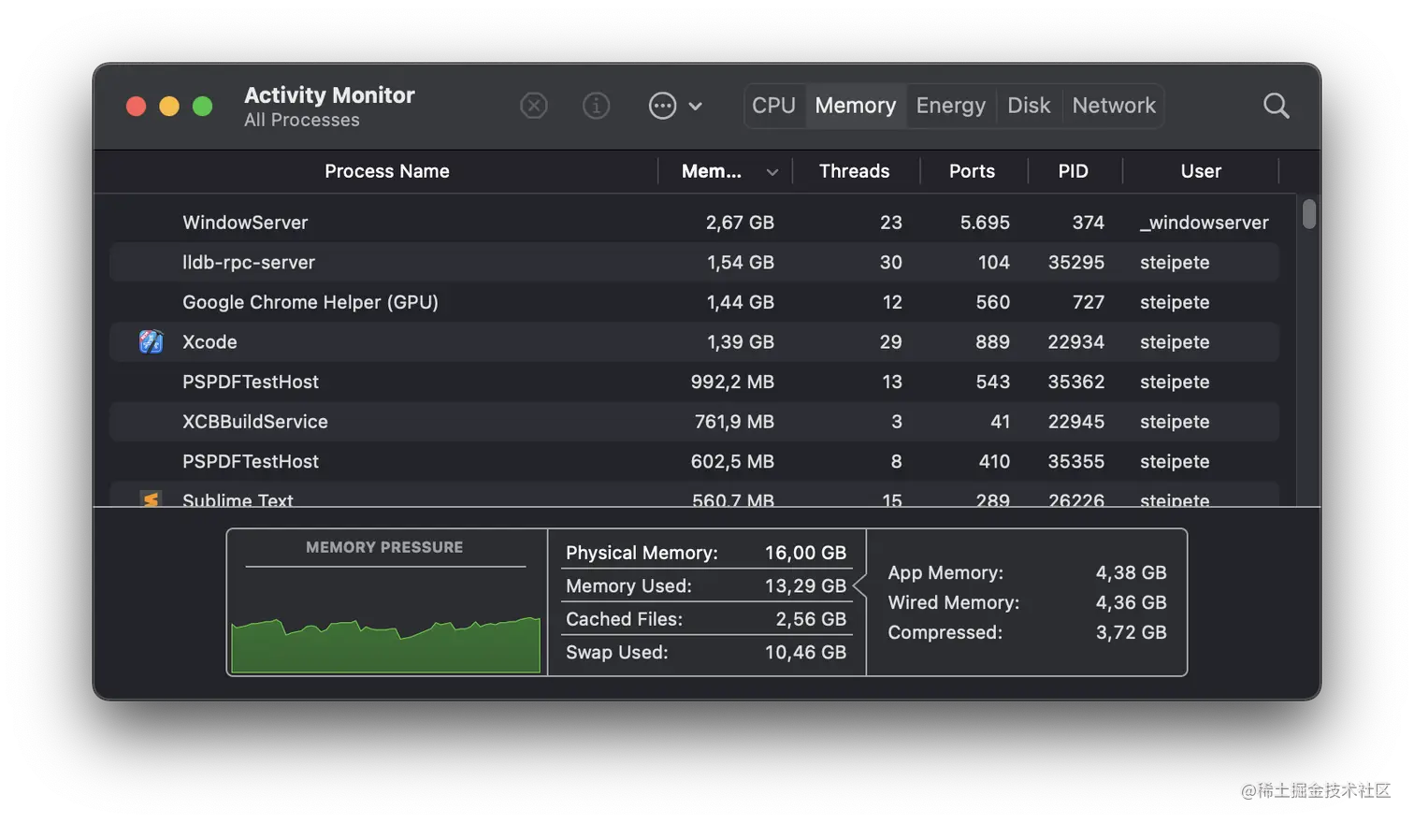Click the process list vertical scrollbar
This screenshot has width=1414, height=823.
[x=1309, y=214]
